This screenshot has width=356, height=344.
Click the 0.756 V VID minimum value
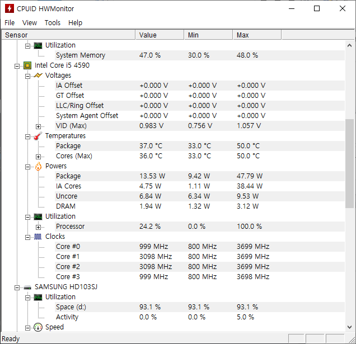coord(200,126)
